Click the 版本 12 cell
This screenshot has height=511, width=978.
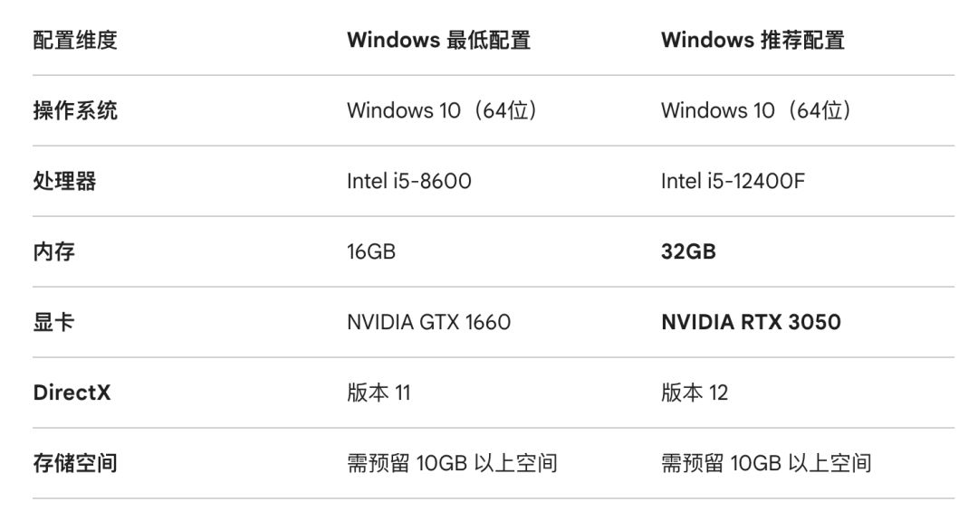click(x=695, y=393)
